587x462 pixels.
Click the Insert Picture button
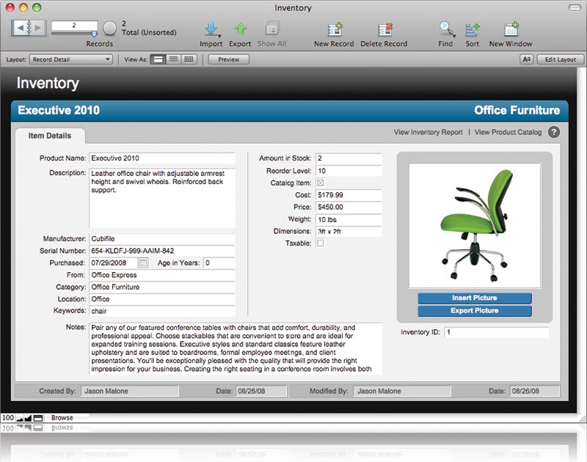[x=475, y=298]
